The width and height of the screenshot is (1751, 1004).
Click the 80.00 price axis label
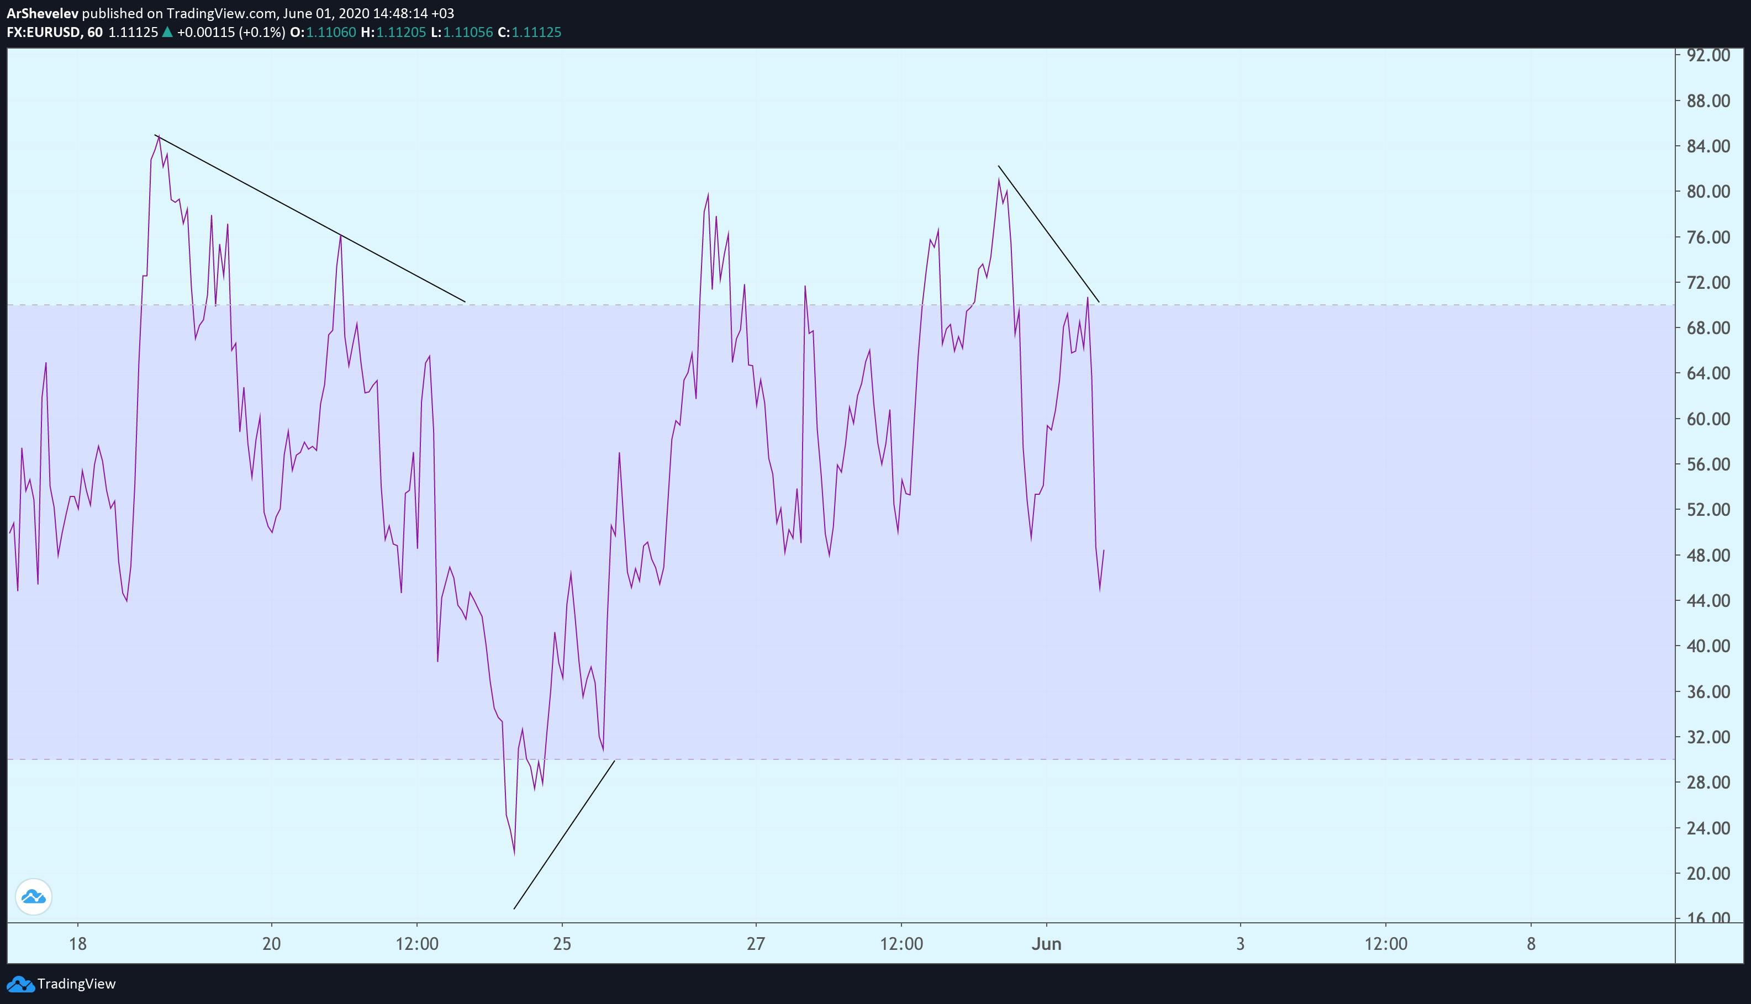(x=1708, y=192)
